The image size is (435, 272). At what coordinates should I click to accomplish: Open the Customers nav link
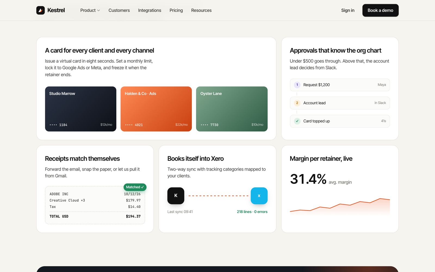click(x=119, y=10)
